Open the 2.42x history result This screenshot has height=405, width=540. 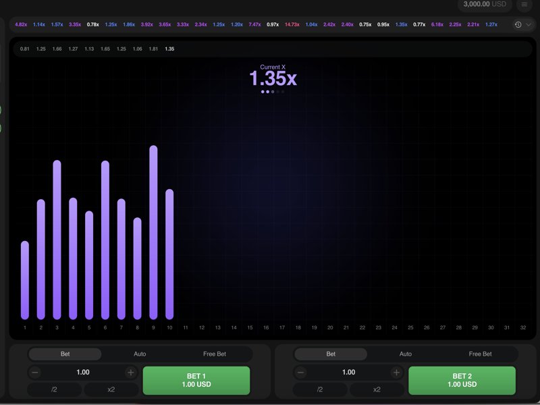pos(329,24)
